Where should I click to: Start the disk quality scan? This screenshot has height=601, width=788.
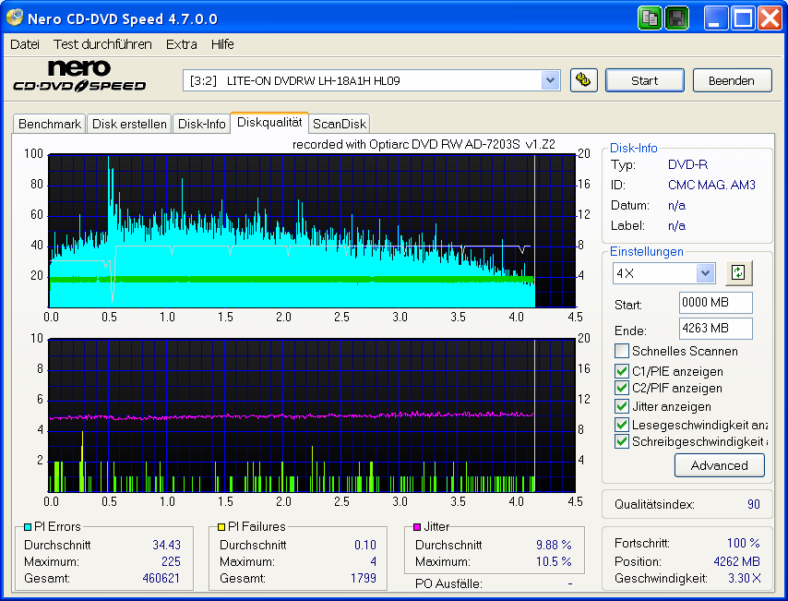tap(644, 80)
